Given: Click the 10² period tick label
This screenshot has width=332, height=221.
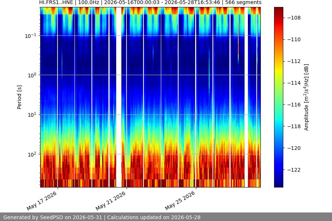Looking at the screenshot, I should 32,154.
